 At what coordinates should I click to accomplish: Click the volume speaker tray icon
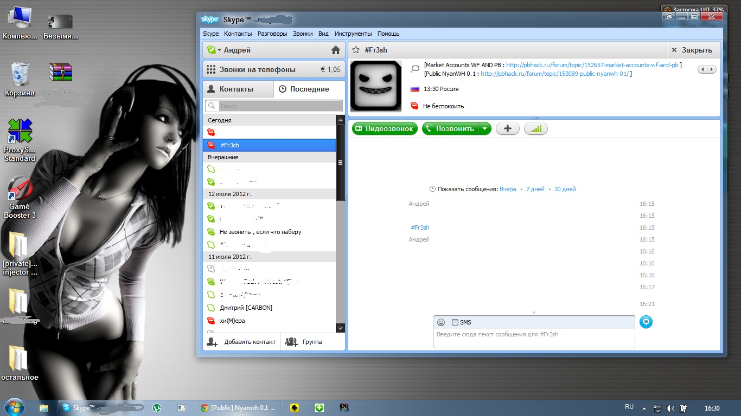click(670, 408)
